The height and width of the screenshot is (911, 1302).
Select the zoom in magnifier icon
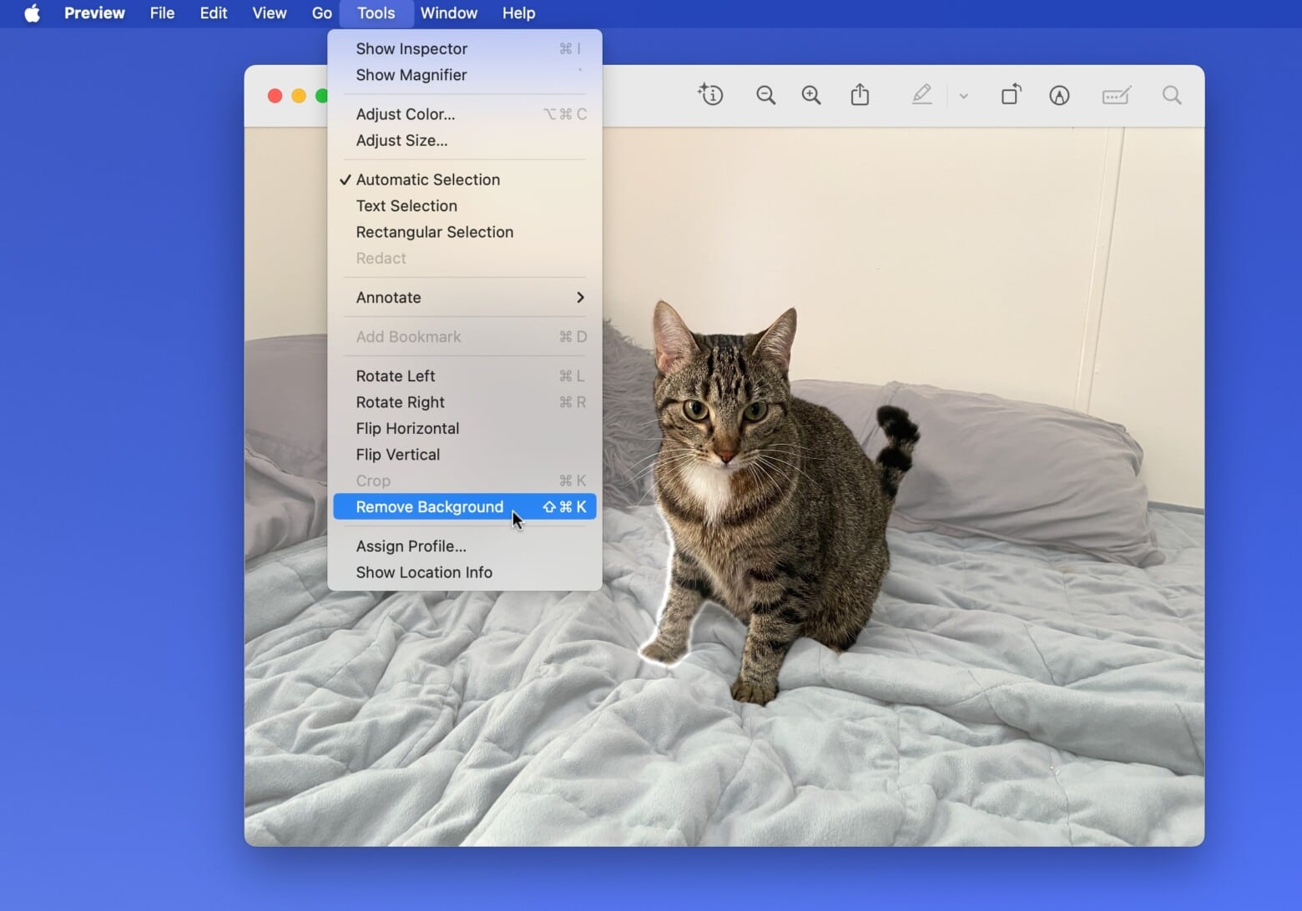(x=810, y=95)
